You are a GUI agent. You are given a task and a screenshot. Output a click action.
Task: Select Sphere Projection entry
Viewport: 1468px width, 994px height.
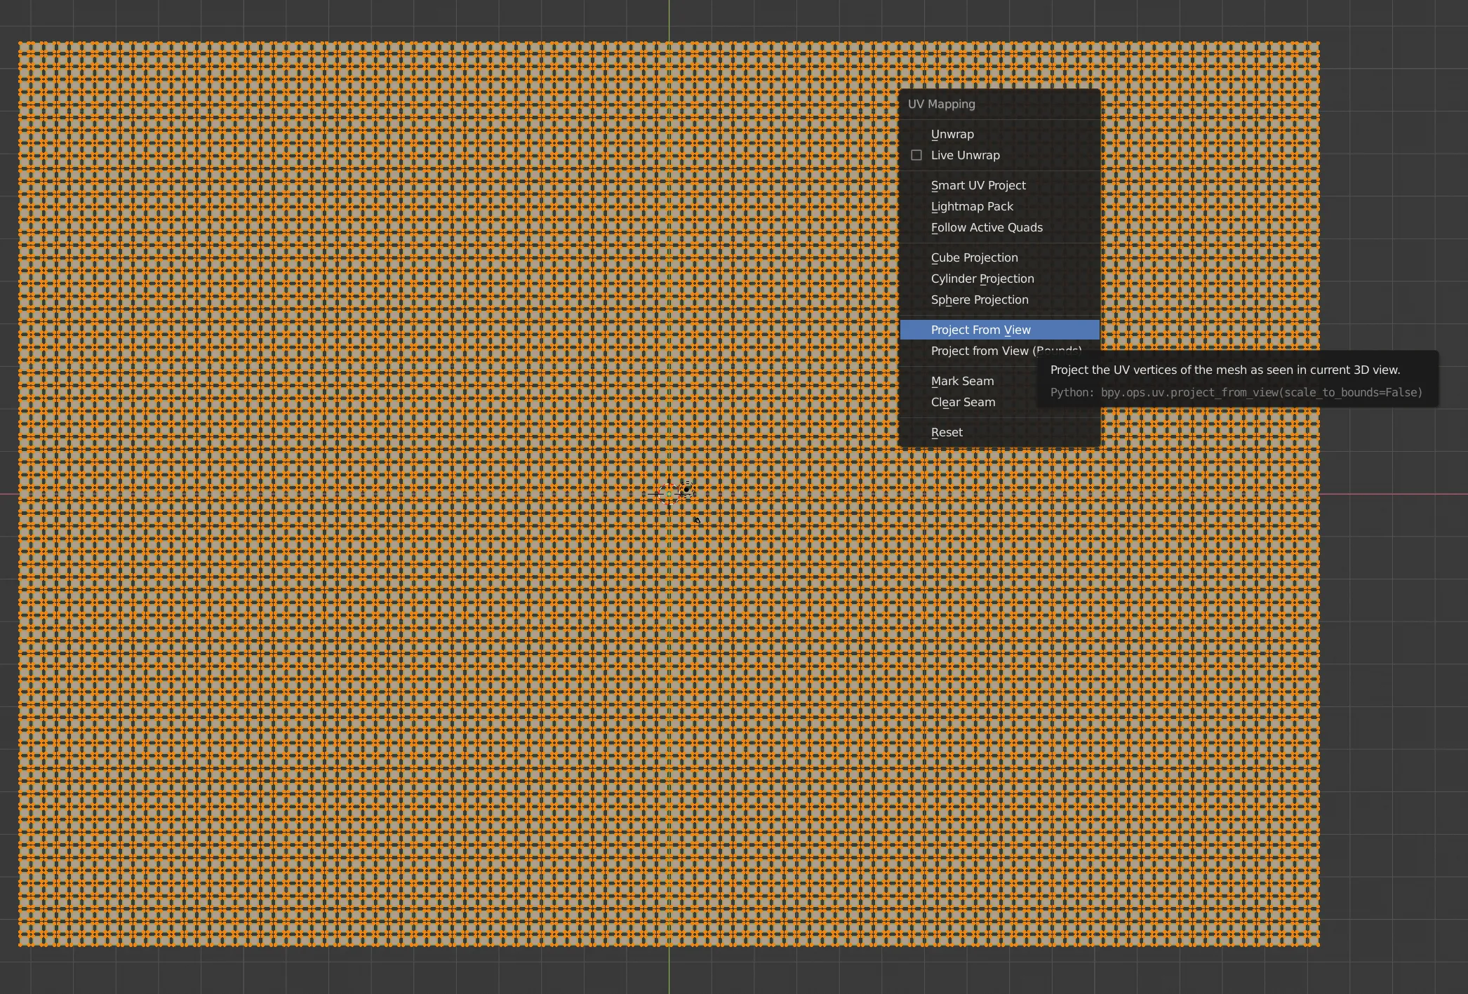pyautogui.click(x=980, y=300)
